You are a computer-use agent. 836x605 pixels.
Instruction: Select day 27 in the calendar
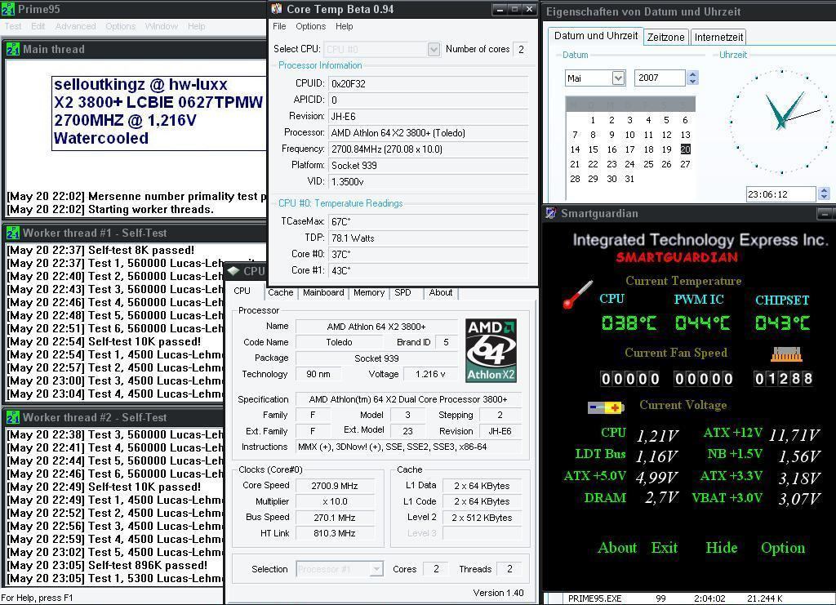tap(685, 164)
